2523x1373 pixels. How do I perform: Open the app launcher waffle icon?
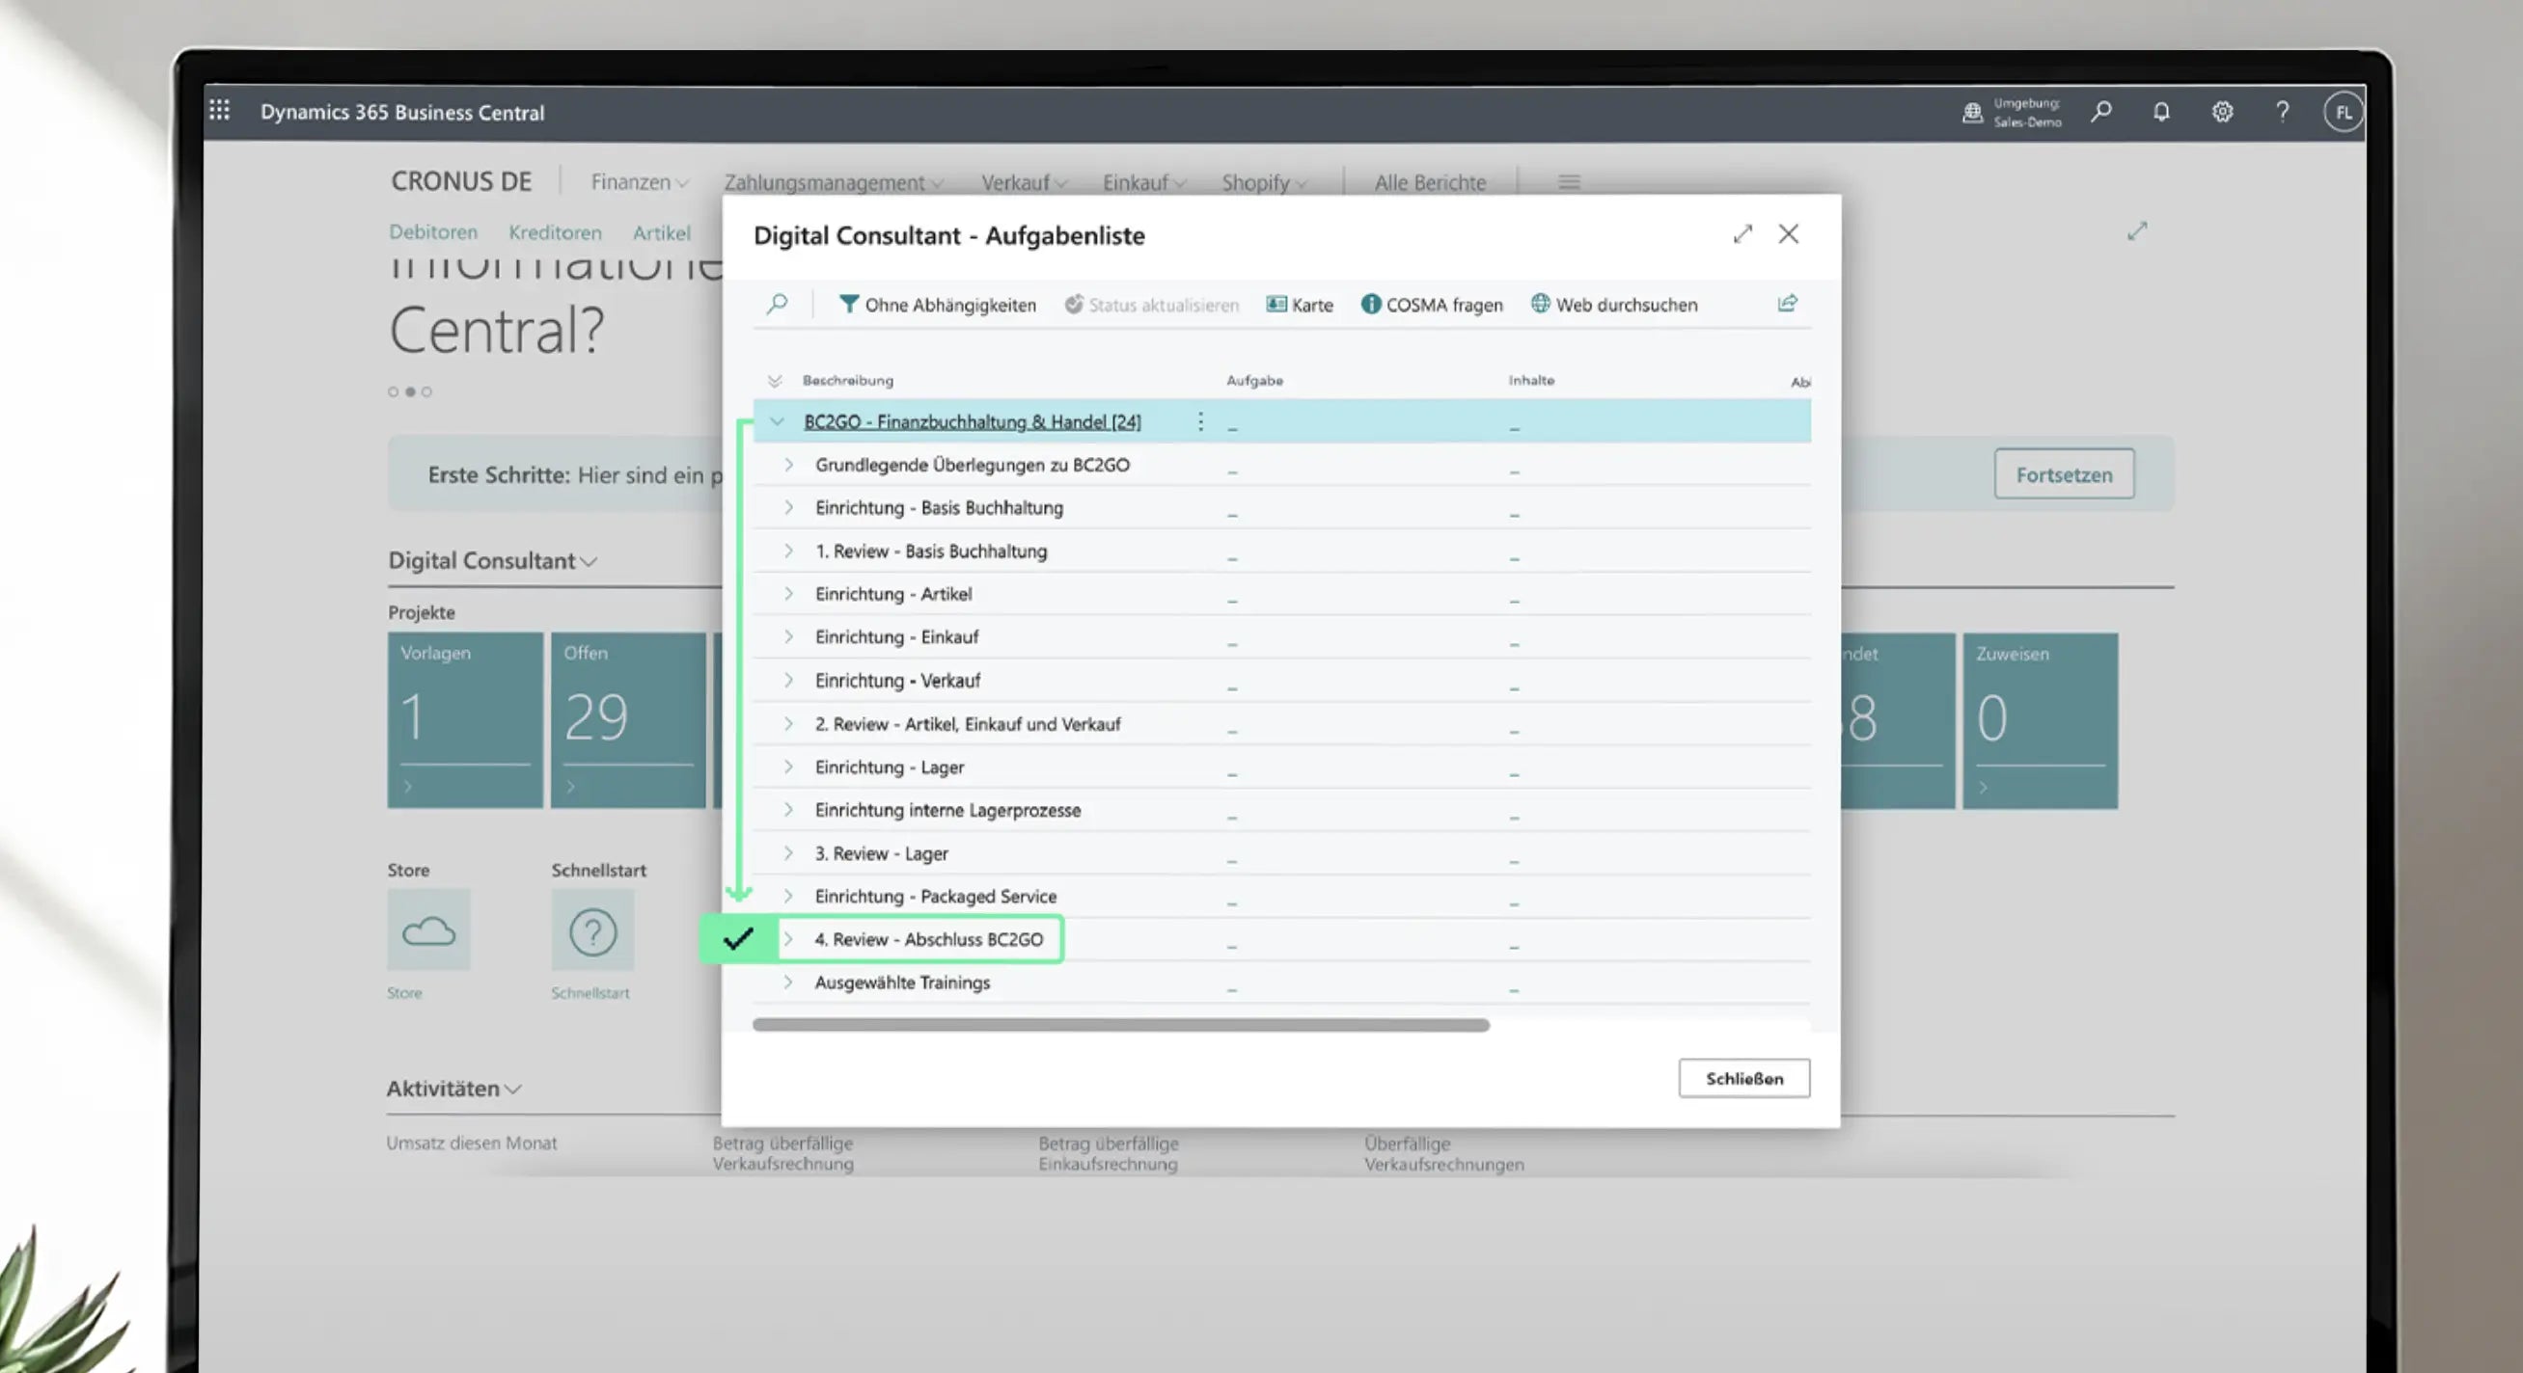tap(219, 111)
